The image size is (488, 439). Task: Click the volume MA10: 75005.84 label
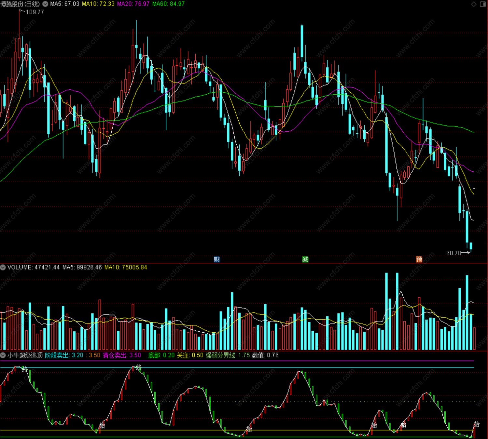click(x=126, y=267)
